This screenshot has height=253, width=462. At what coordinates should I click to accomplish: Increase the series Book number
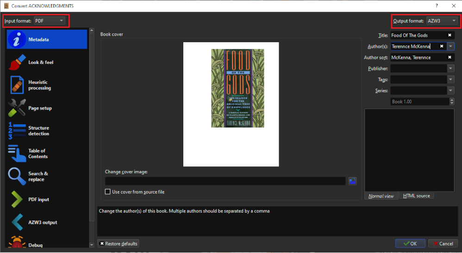point(452,100)
